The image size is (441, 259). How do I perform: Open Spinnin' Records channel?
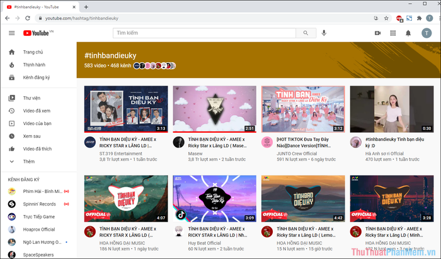point(38,204)
